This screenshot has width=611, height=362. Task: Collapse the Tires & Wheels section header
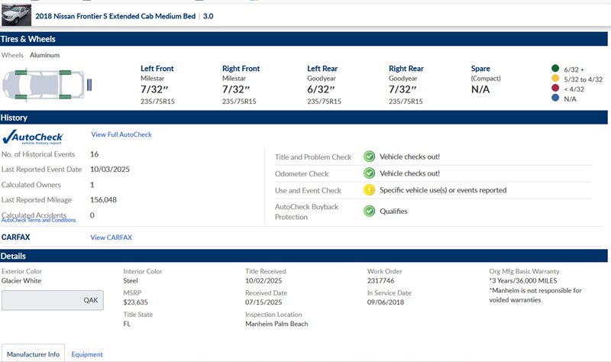pyautogui.click(x=304, y=39)
